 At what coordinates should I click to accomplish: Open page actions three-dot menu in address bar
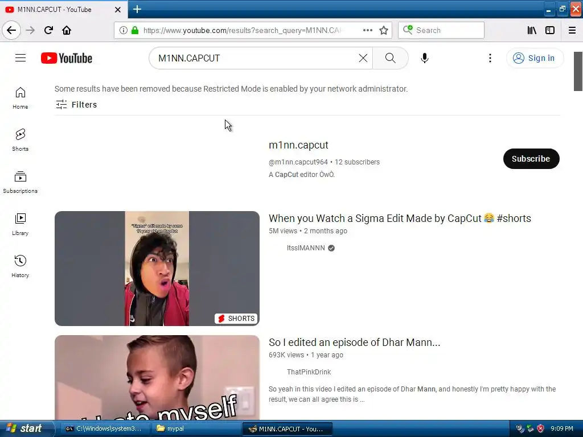pyautogui.click(x=367, y=31)
